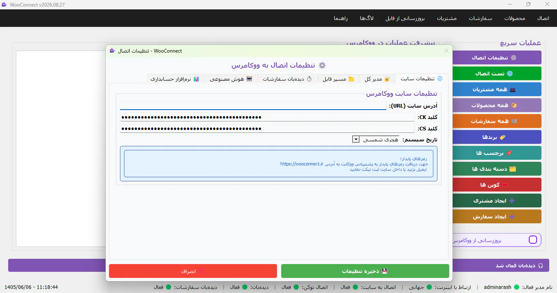Screen dimensions: 557x293
Task: Click the ایجاد مشتری button
Action: pos(497,200)
